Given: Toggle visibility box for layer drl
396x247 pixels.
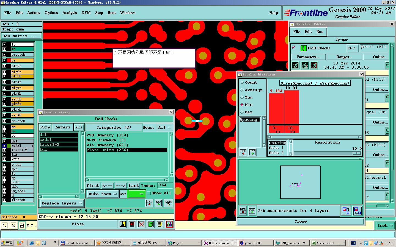Looking at the screenshot, I should click(4, 141).
